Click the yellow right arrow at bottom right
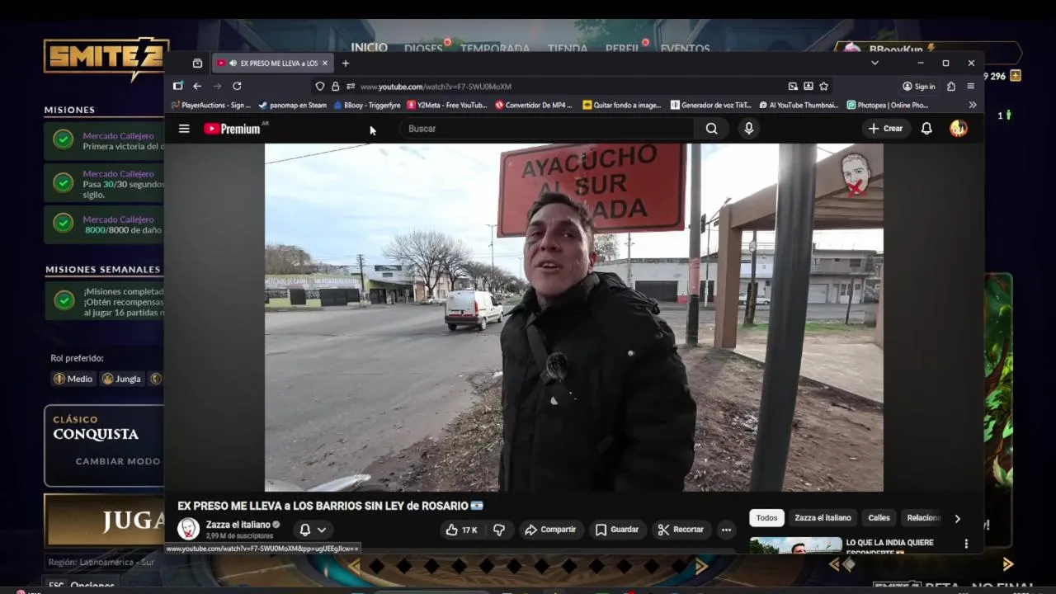 click(1007, 564)
